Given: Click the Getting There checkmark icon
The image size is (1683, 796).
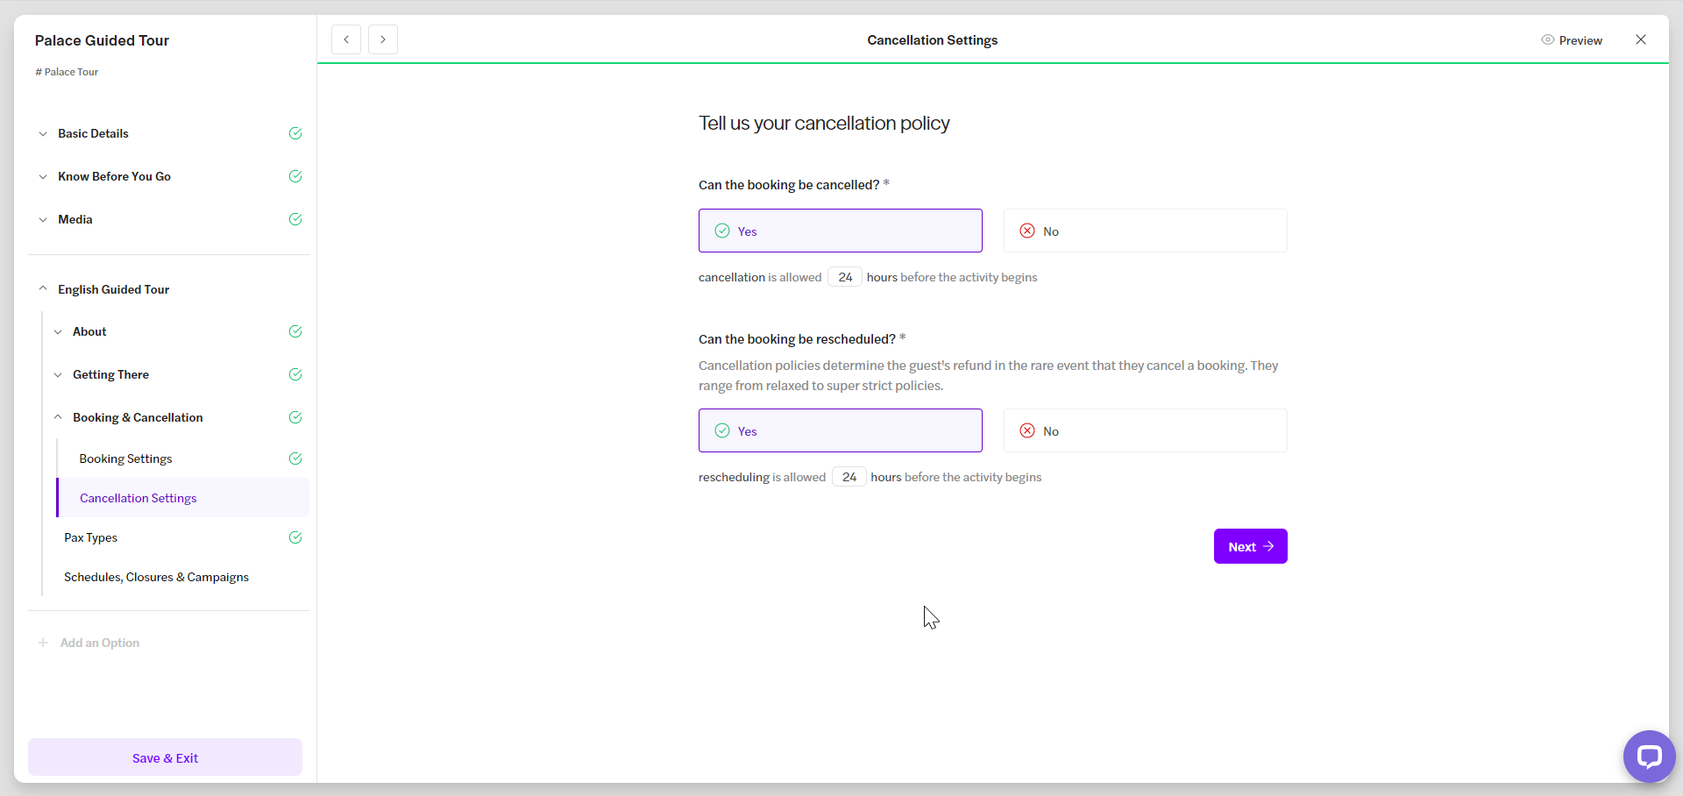Looking at the screenshot, I should click(295, 374).
